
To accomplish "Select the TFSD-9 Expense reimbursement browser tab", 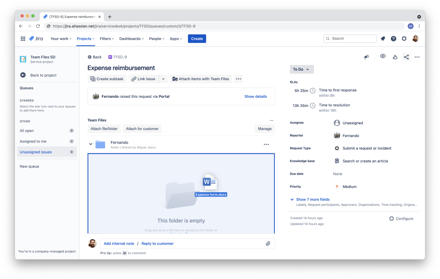I will click(72, 17).
